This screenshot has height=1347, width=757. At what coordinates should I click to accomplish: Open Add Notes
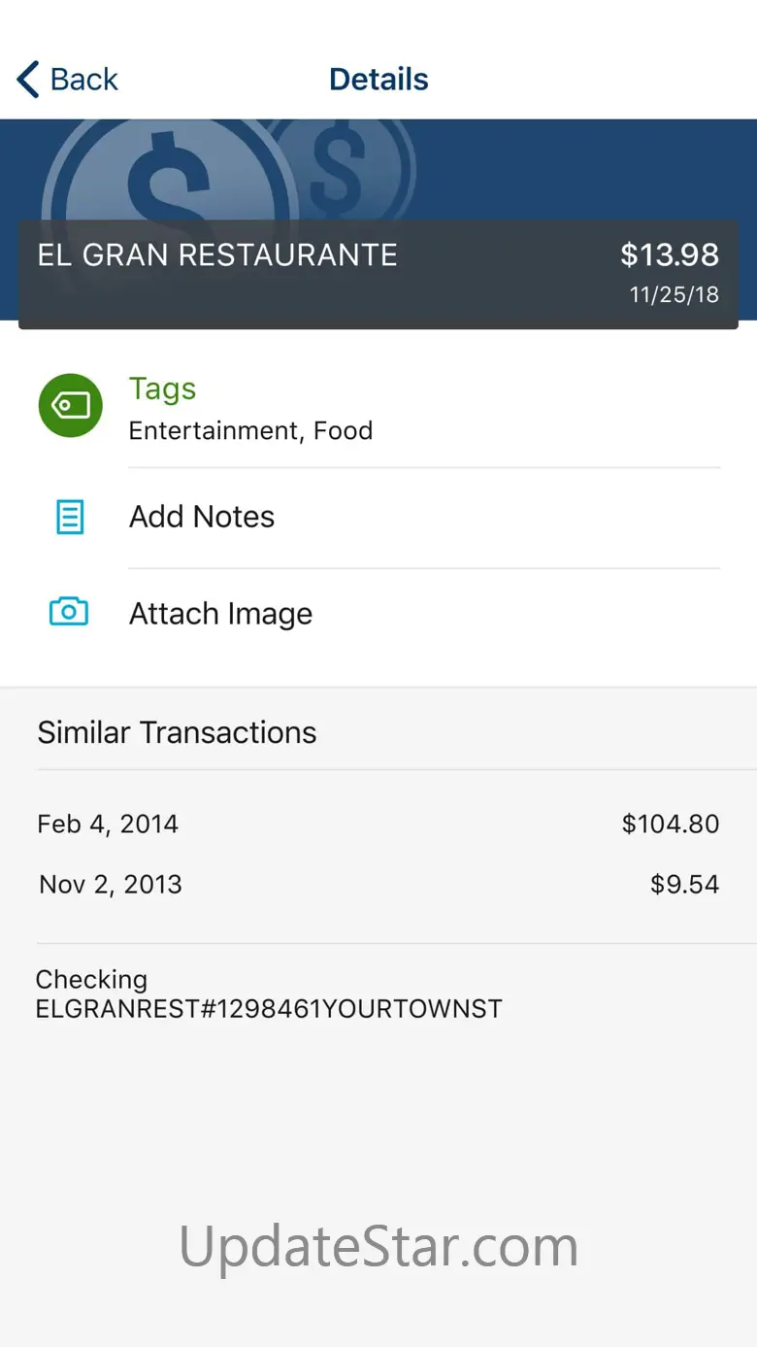pos(202,517)
